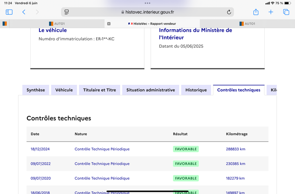Select the mileage 182279 km

point(235,178)
